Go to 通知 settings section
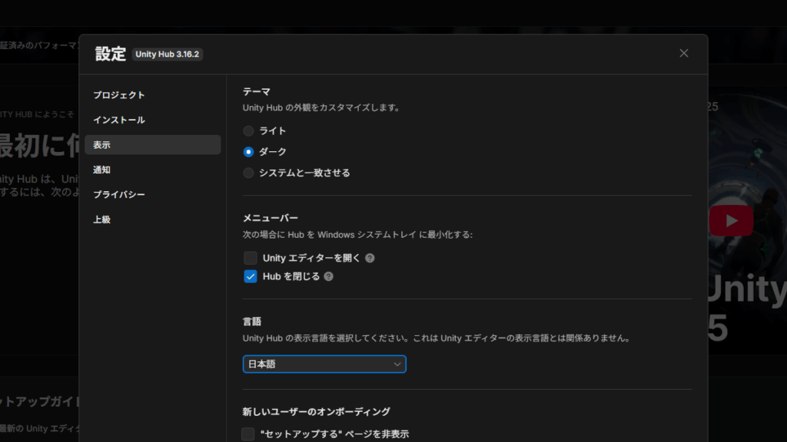Screen dimensions: 787x442 coord(102,170)
